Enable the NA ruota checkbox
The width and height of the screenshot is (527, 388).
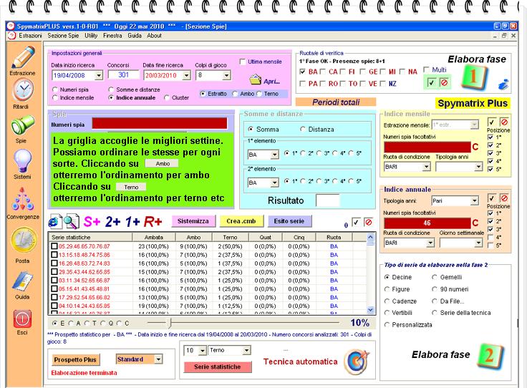(402, 72)
